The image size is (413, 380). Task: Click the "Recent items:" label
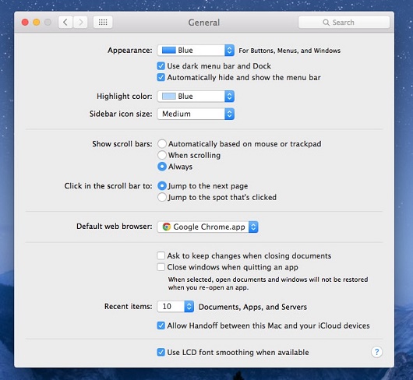129,306
